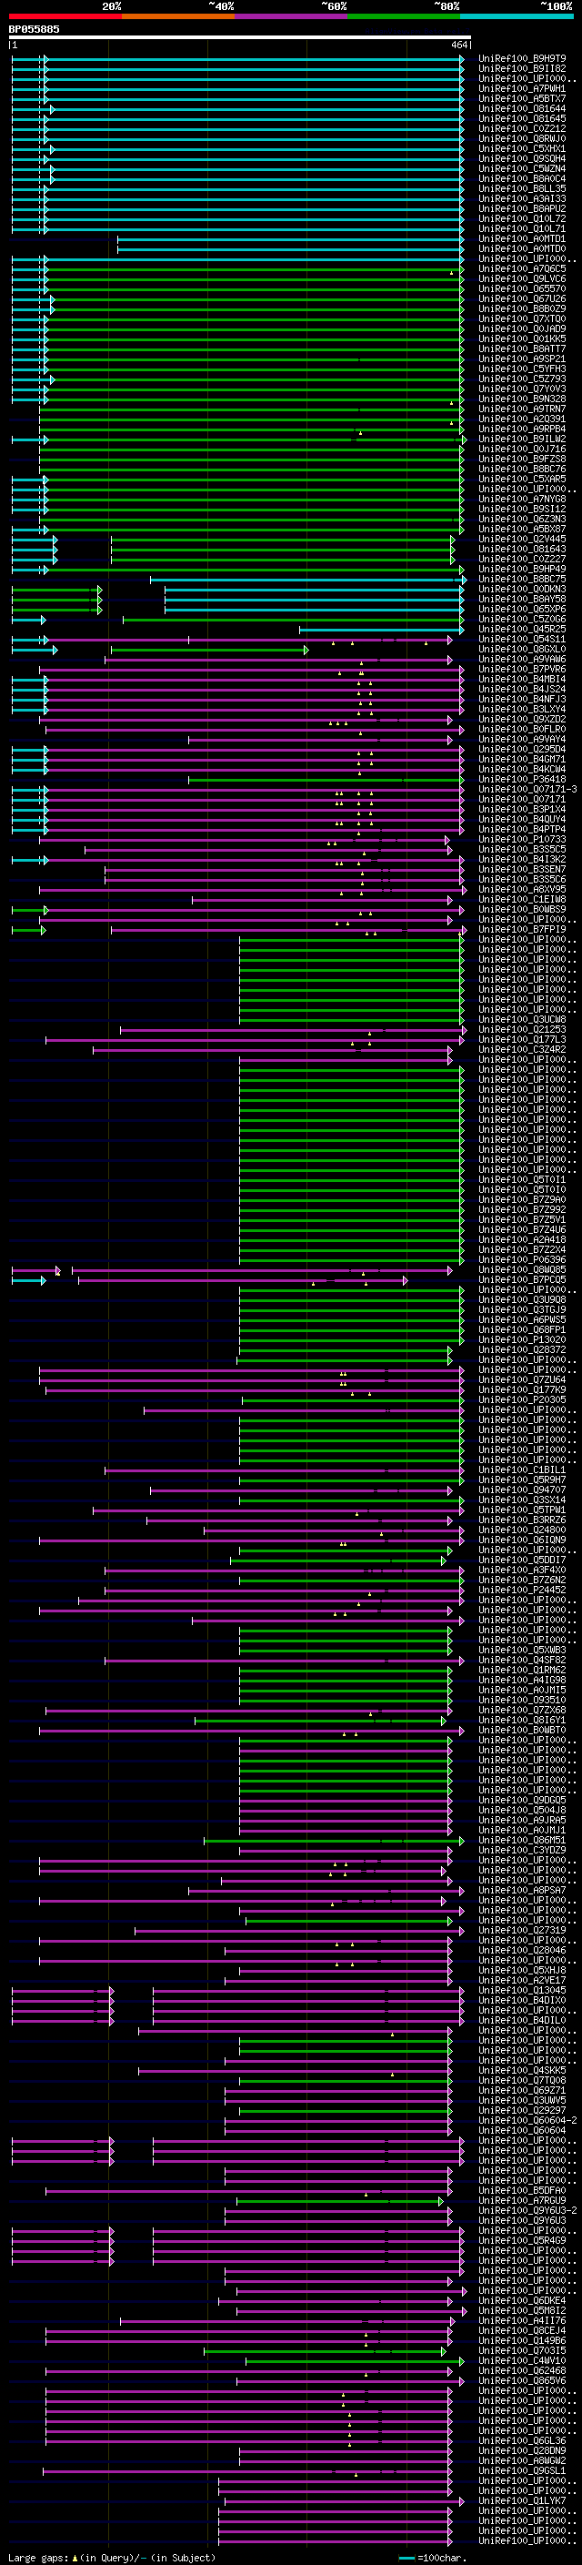Select hit UniRef100_C0Z212

[522, 128]
